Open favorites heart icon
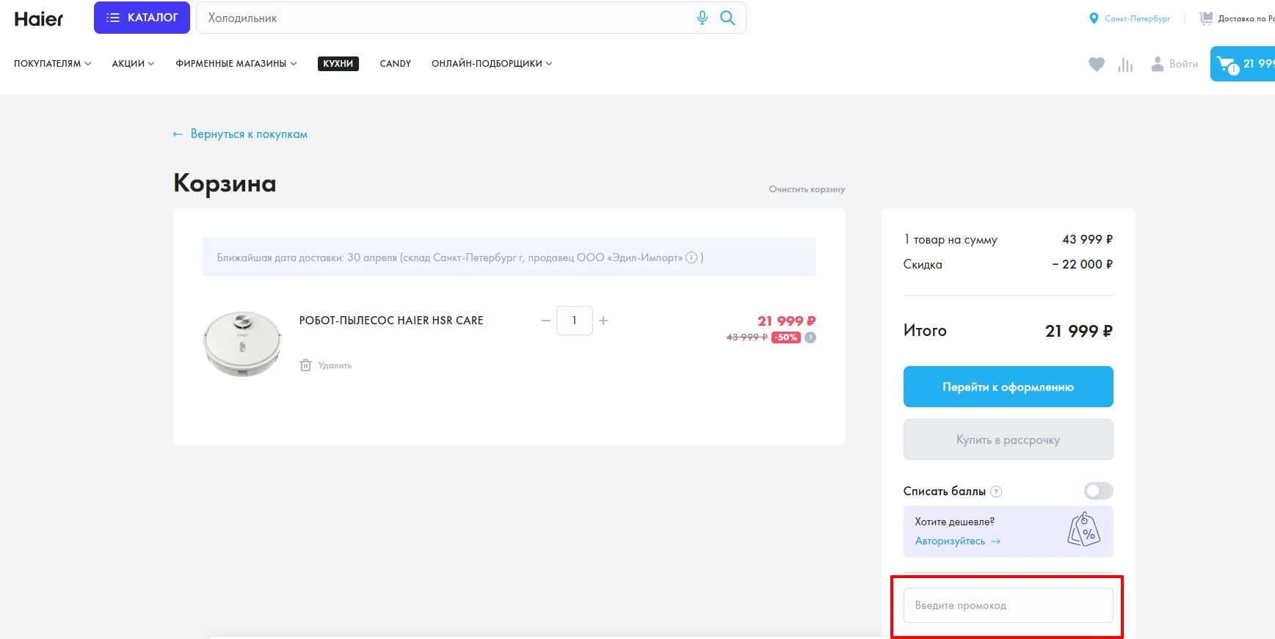The width and height of the screenshot is (1275, 639). pos(1097,65)
